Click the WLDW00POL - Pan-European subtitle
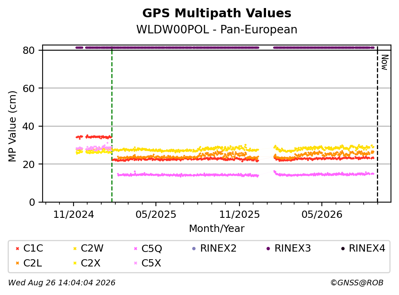 click(217, 29)
